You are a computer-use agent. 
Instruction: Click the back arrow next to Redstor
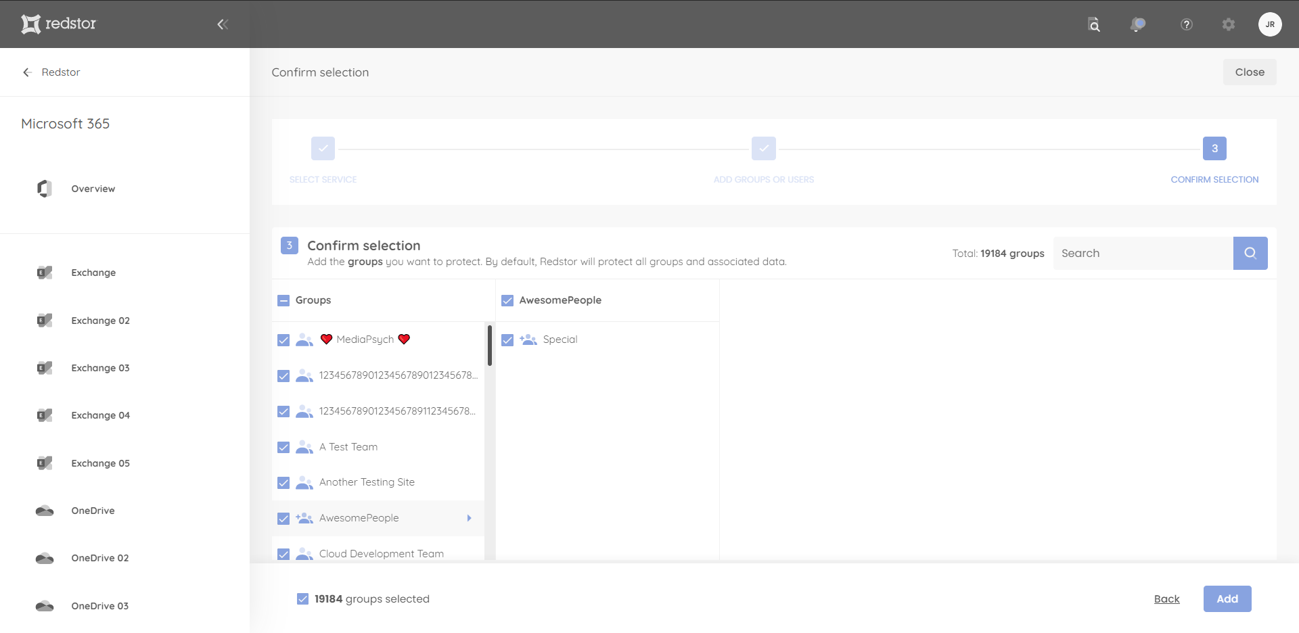click(x=27, y=72)
